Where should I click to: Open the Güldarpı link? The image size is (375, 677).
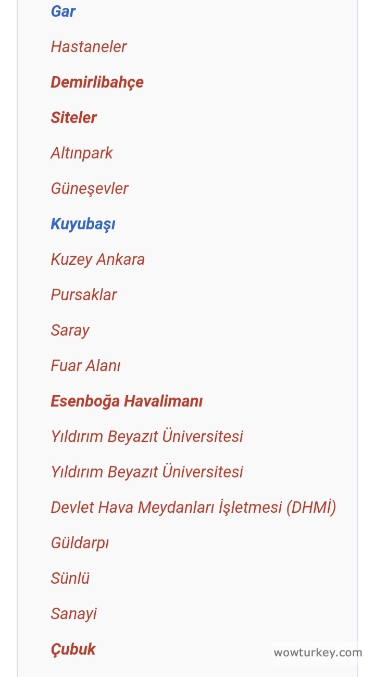(x=80, y=543)
